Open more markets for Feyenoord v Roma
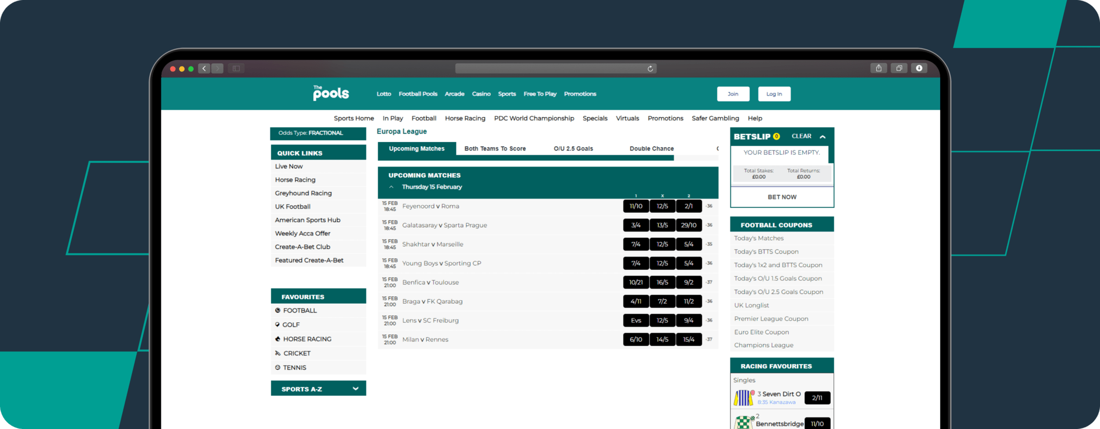This screenshot has height=429, width=1100. click(x=709, y=206)
